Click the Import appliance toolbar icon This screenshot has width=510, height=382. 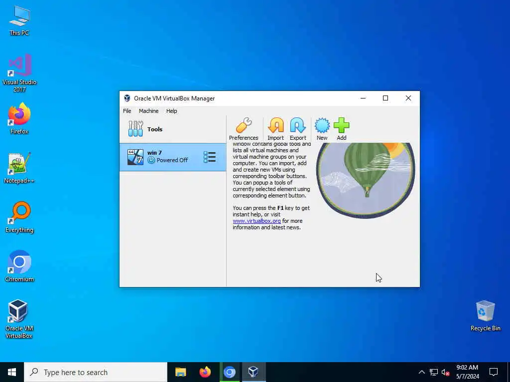275,129
